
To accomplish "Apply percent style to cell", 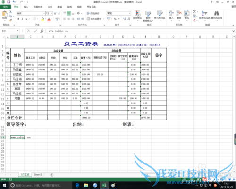I will tap(115, 19).
